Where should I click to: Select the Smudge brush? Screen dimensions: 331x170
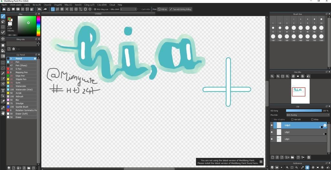[x=22, y=103]
